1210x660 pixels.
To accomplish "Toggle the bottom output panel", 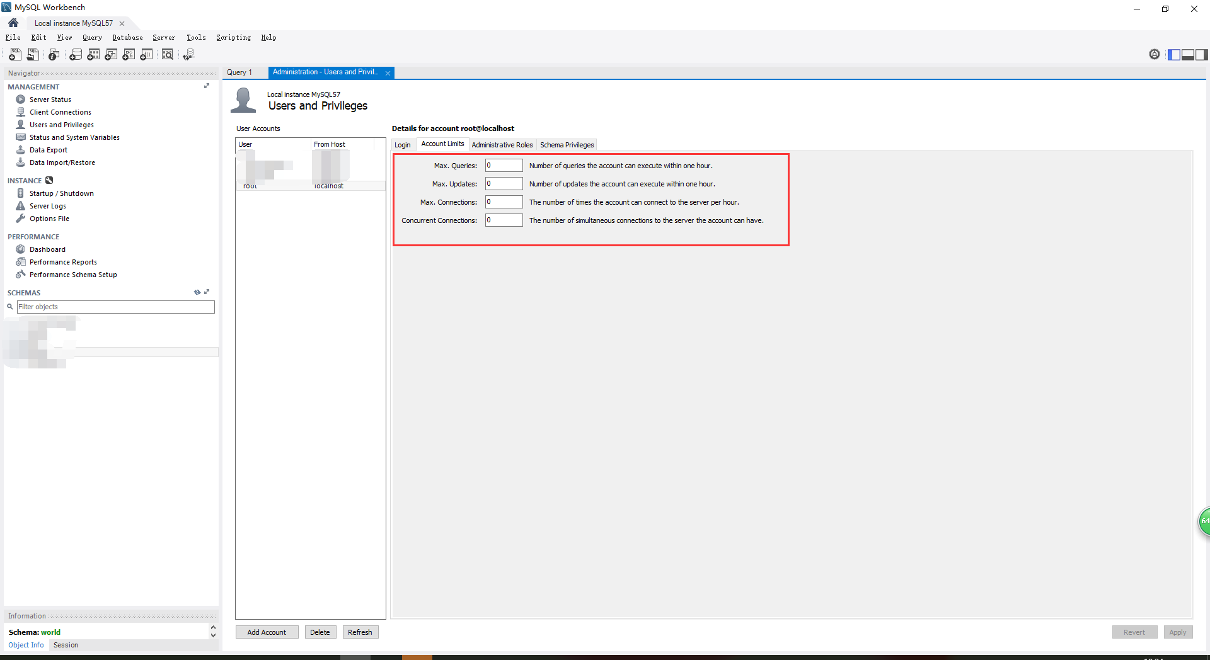I will point(1188,55).
